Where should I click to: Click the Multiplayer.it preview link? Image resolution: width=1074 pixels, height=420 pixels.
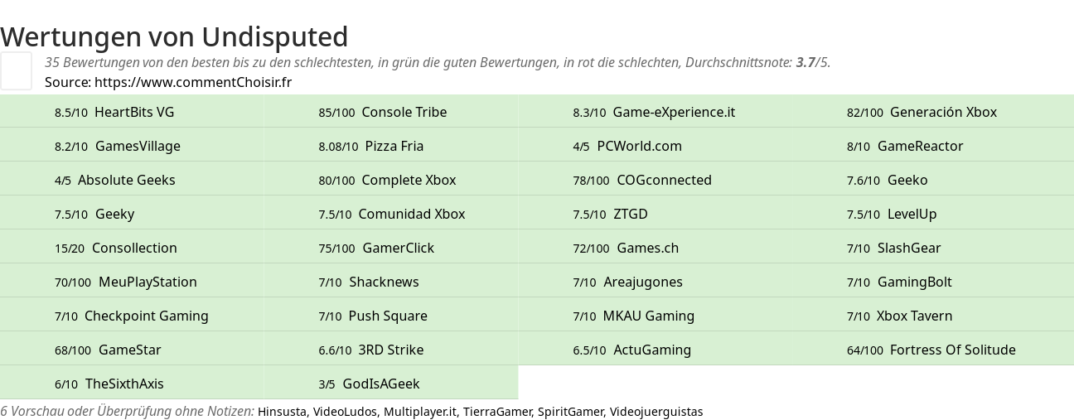click(419, 412)
